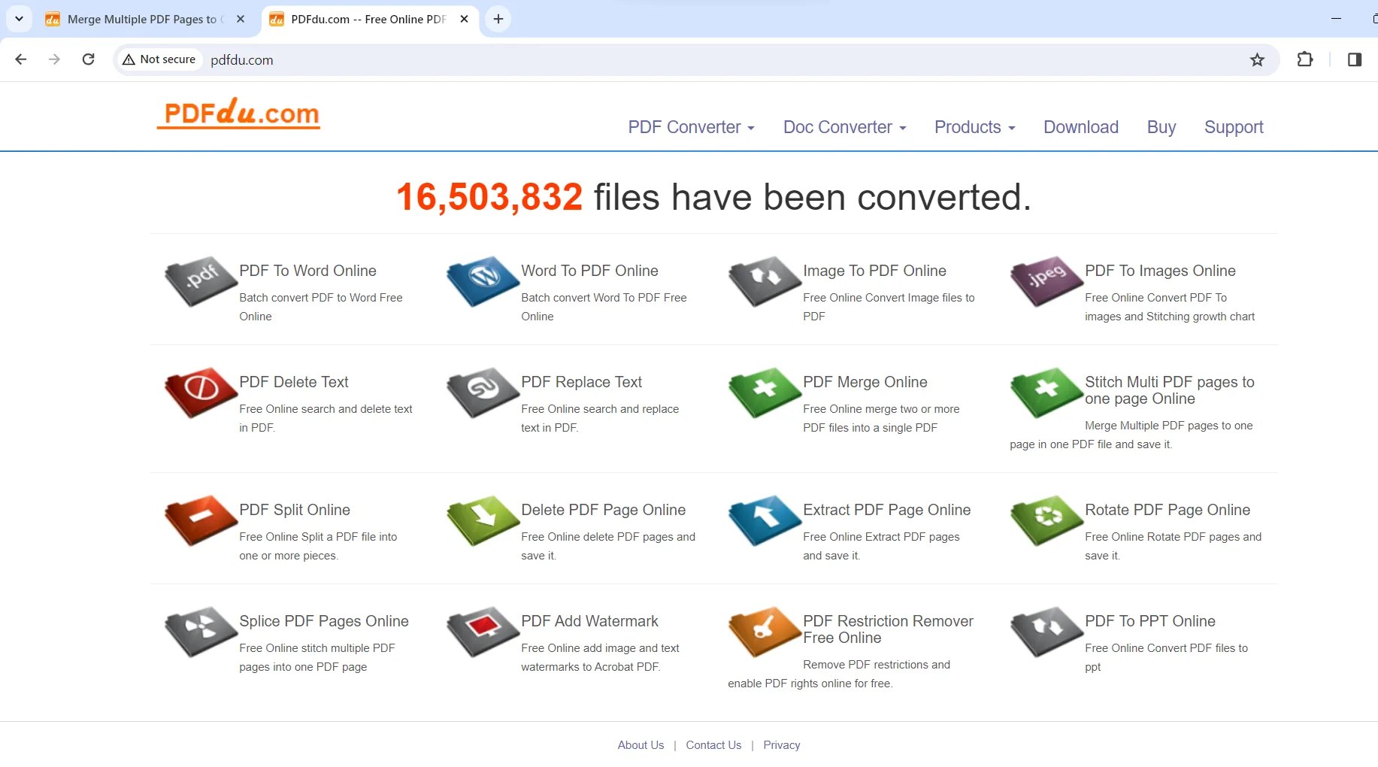Visit the Contact Us page
The width and height of the screenshot is (1378, 767).
point(713,744)
